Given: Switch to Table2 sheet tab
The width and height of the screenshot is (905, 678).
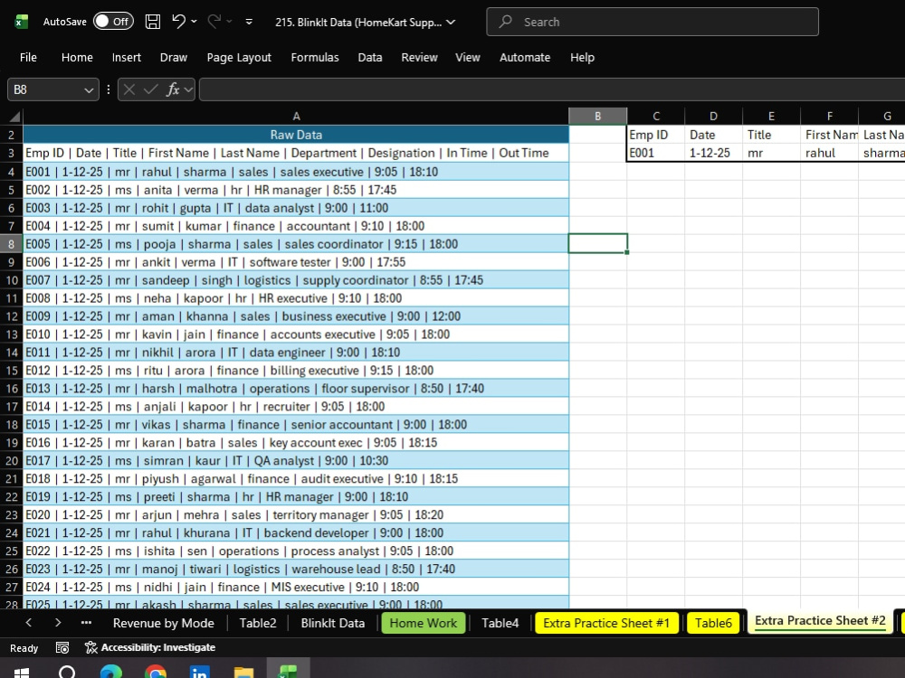Looking at the screenshot, I should tap(257, 623).
